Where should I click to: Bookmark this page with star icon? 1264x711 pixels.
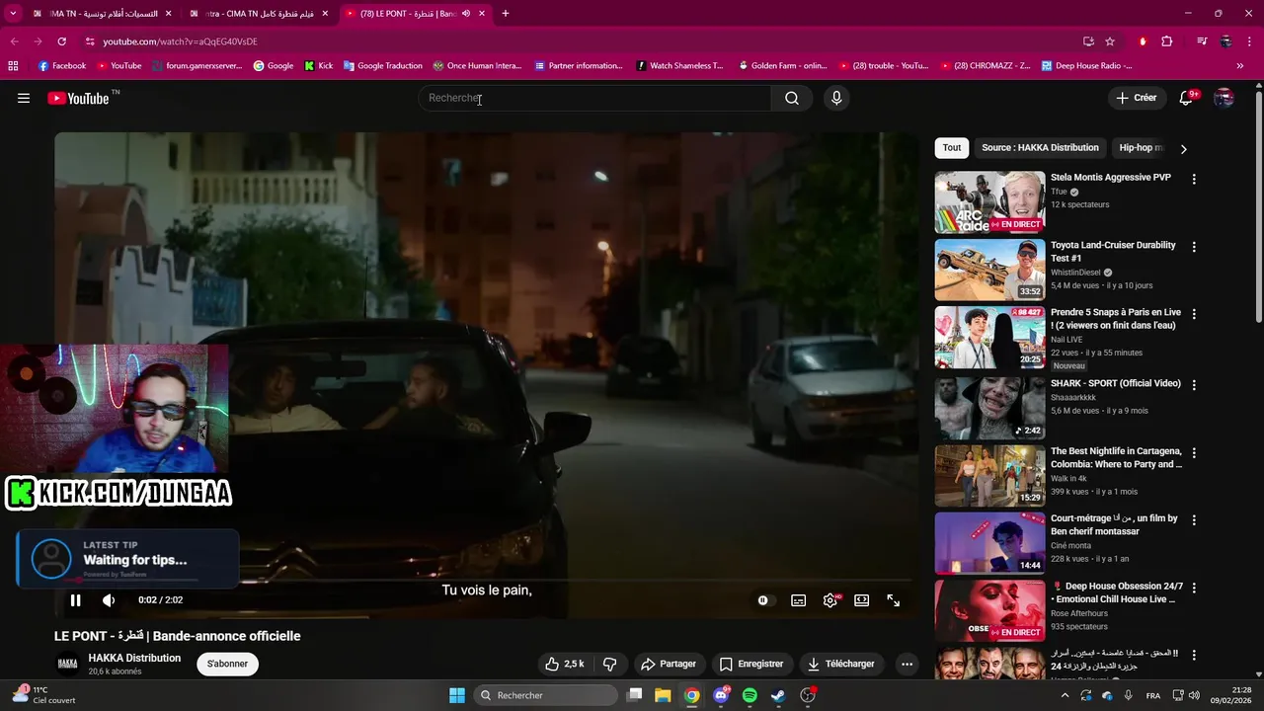tap(1110, 41)
